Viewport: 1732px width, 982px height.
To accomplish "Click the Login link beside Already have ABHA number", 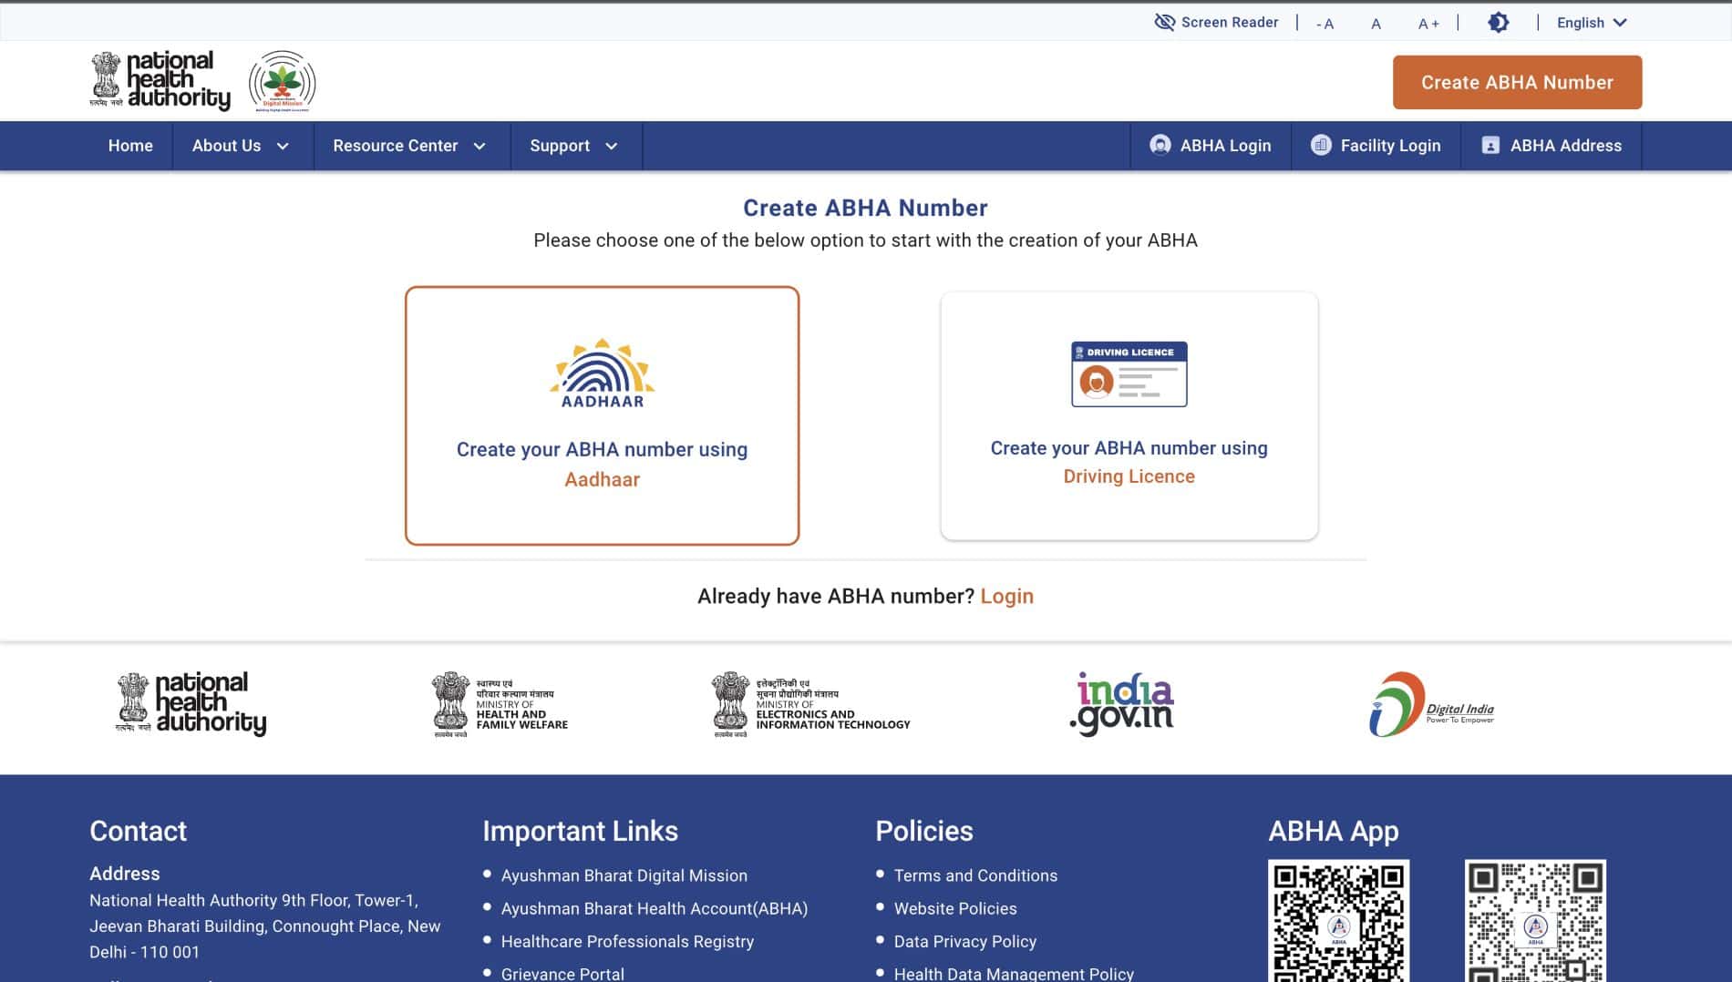I will point(1006,597).
